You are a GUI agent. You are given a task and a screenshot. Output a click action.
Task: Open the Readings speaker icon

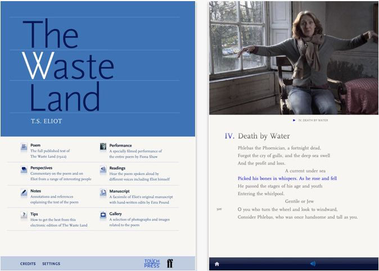click(103, 169)
